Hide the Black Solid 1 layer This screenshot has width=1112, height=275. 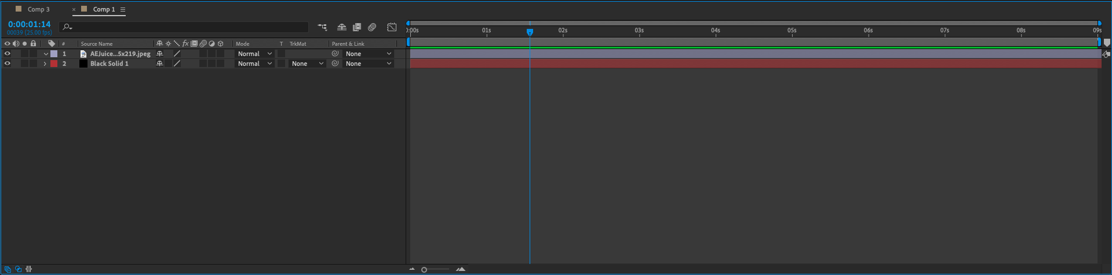(x=8, y=64)
